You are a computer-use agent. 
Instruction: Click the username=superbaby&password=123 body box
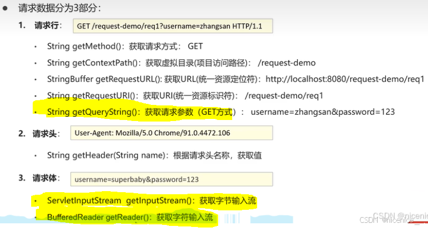point(171,179)
